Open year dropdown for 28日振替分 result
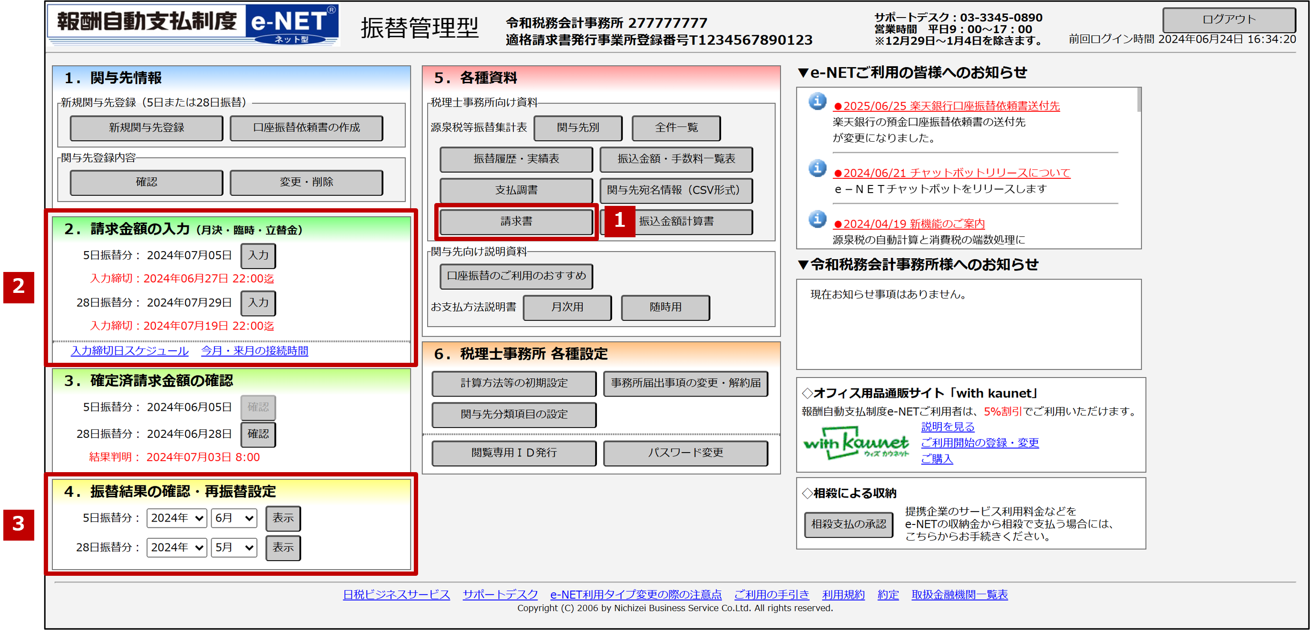1310x630 pixels. 176,548
